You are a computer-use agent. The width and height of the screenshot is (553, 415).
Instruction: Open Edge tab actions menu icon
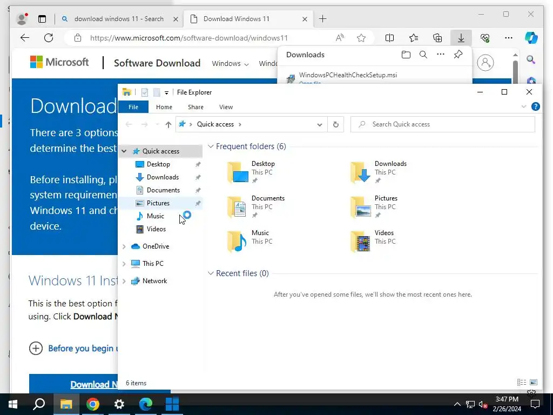point(42,19)
